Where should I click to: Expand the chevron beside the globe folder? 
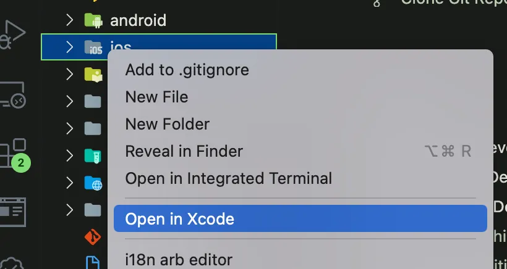coord(69,183)
